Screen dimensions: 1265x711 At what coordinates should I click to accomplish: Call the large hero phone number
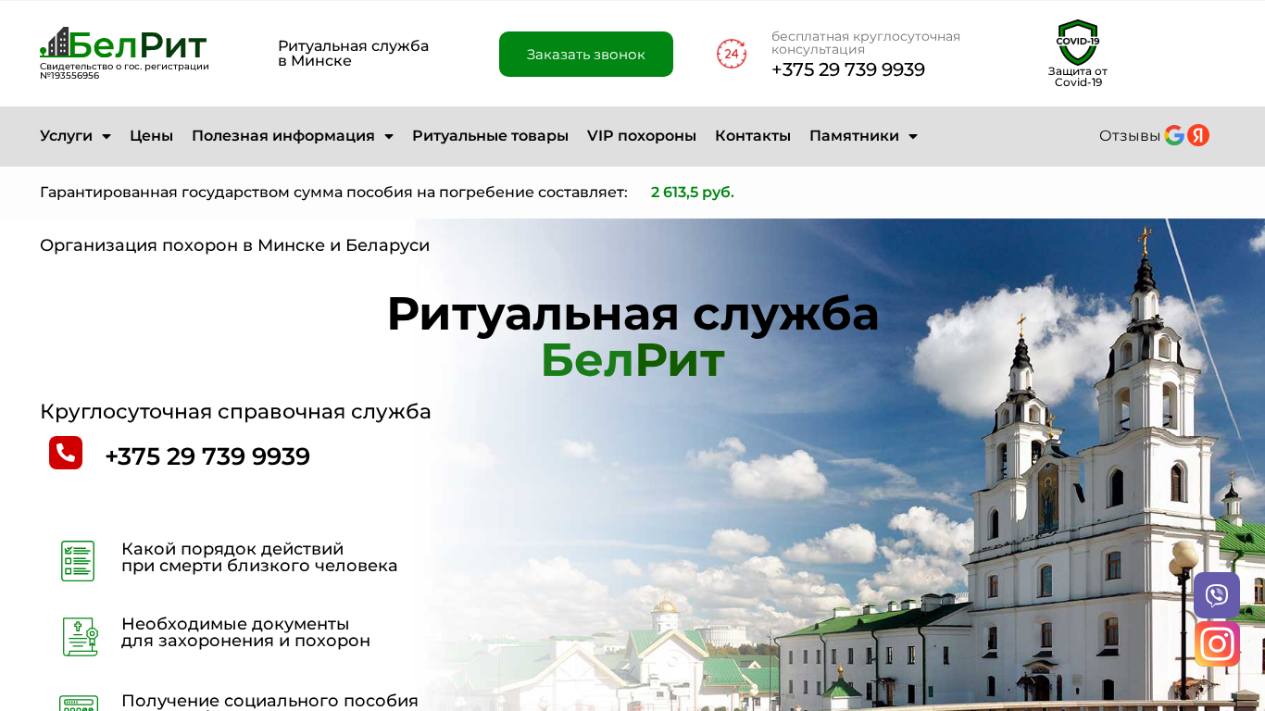click(x=207, y=456)
